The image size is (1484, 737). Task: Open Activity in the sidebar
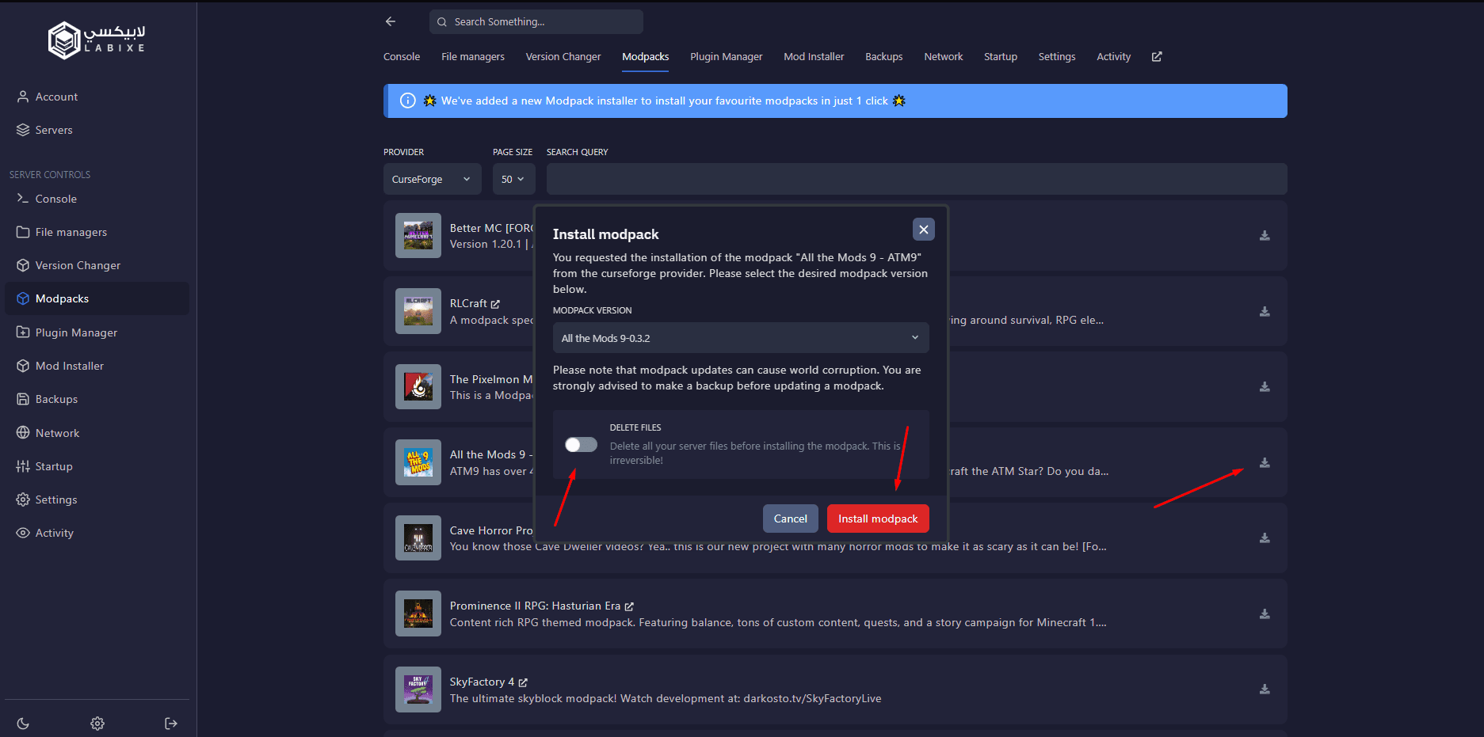pyautogui.click(x=97, y=533)
